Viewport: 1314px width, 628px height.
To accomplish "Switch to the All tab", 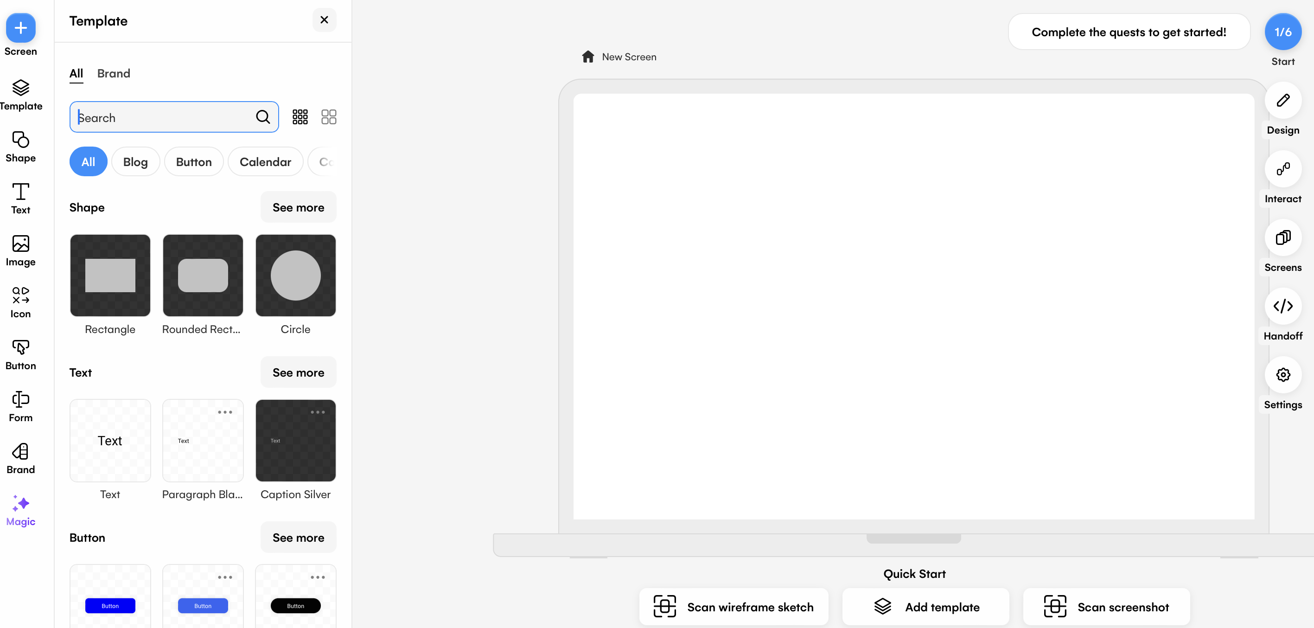I will point(76,74).
